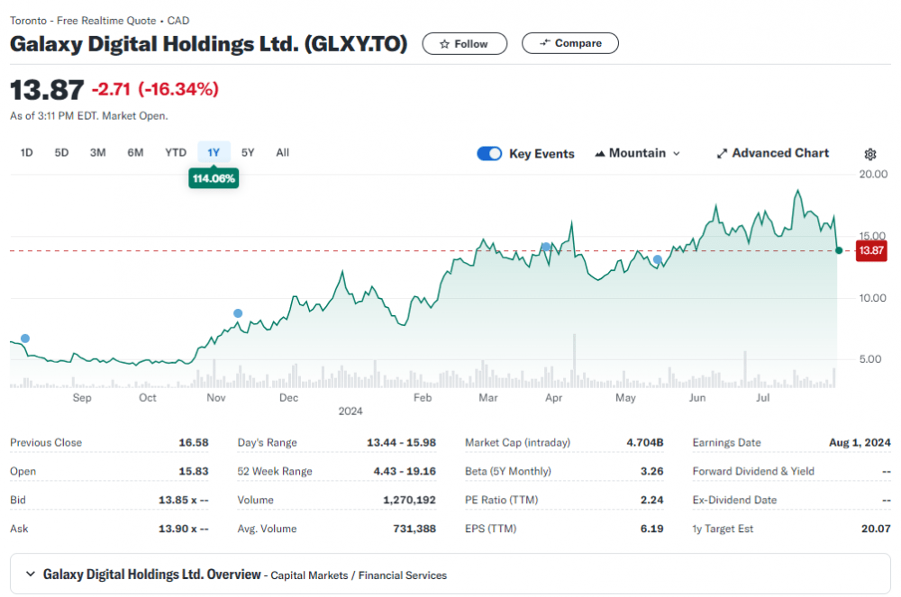Open the Advanced Chart link
The image size is (901, 597).
pyautogui.click(x=772, y=153)
